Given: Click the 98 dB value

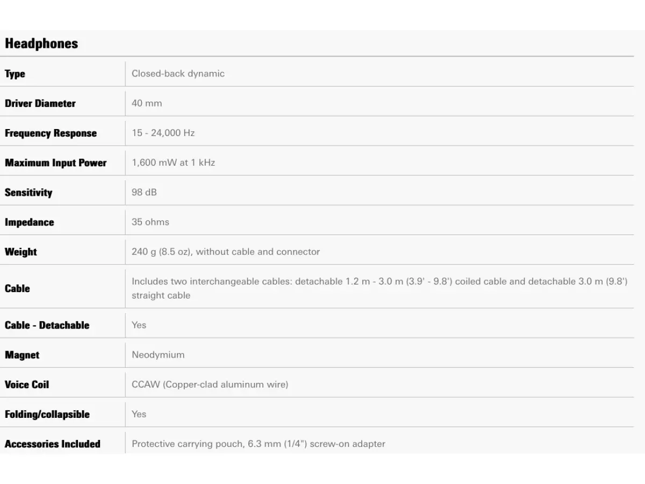Looking at the screenshot, I should 144,192.
